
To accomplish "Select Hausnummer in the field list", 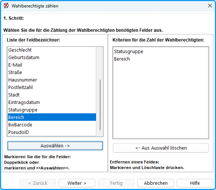I will (x=52, y=80).
